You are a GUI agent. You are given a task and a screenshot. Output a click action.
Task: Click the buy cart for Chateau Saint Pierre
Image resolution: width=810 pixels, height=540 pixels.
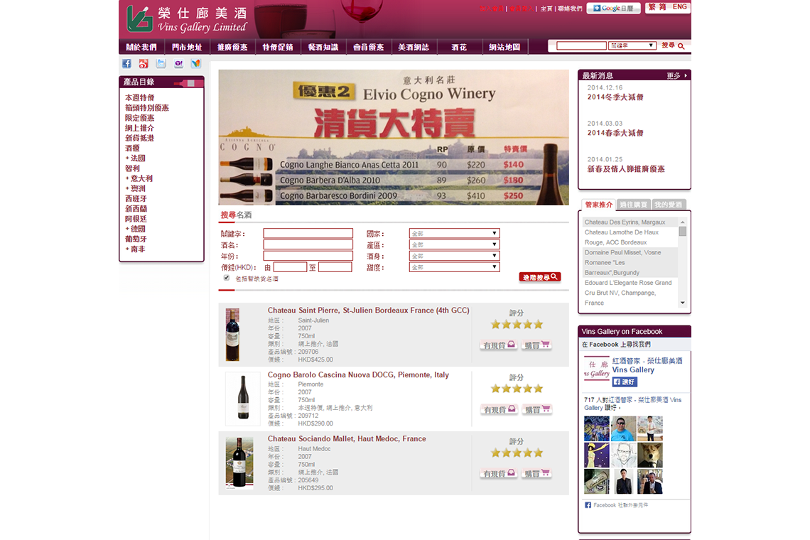point(536,345)
